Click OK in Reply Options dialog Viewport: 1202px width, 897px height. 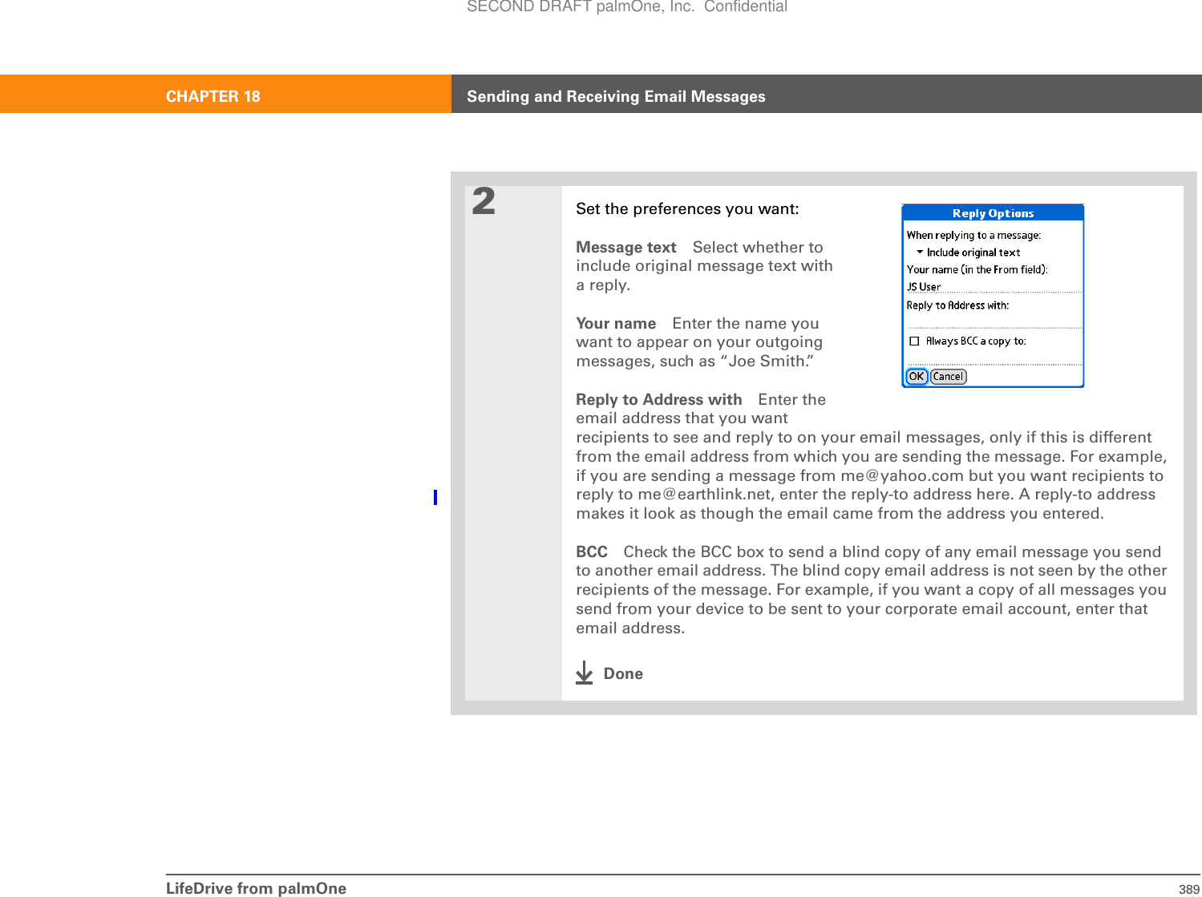click(x=917, y=377)
